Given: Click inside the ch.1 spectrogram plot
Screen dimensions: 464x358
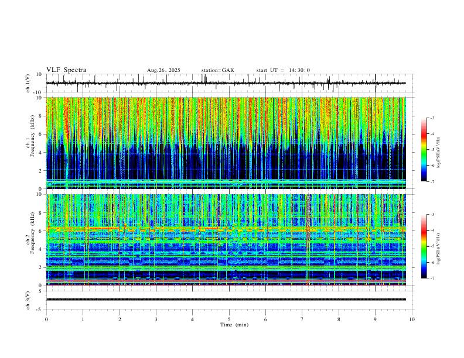Looking at the screenshot, I should coord(226,143).
